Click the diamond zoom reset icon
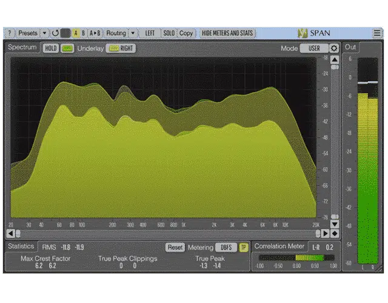Image resolution: width=388 pixels, height=303 pixels. [x=335, y=233]
